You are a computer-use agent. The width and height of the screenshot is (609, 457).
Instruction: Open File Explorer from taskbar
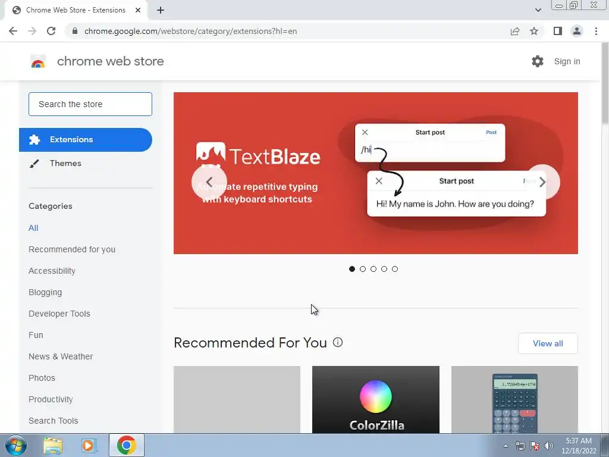[x=53, y=445]
